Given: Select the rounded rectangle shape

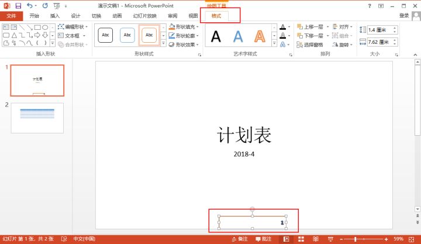Looking at the screenshot, I should [x=6, y=35].
